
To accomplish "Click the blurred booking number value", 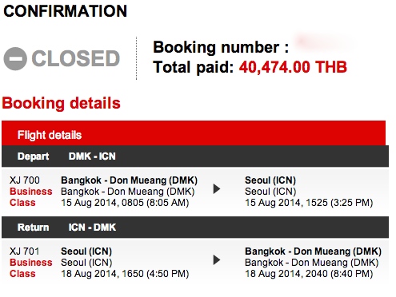I will click(x=322, y=42).
